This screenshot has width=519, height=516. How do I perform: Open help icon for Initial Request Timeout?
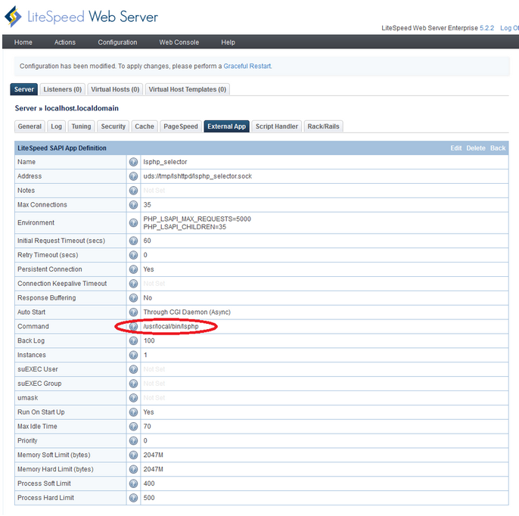(x=133, y=241)
